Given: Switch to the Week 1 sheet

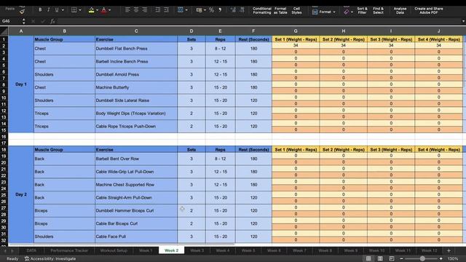Looking at the screenshot, I should (146, 250).
